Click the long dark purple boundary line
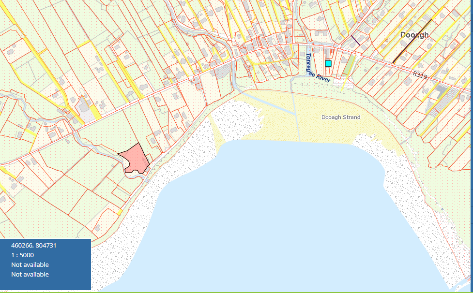Screen dimensions: 473x293 (412, 42)
